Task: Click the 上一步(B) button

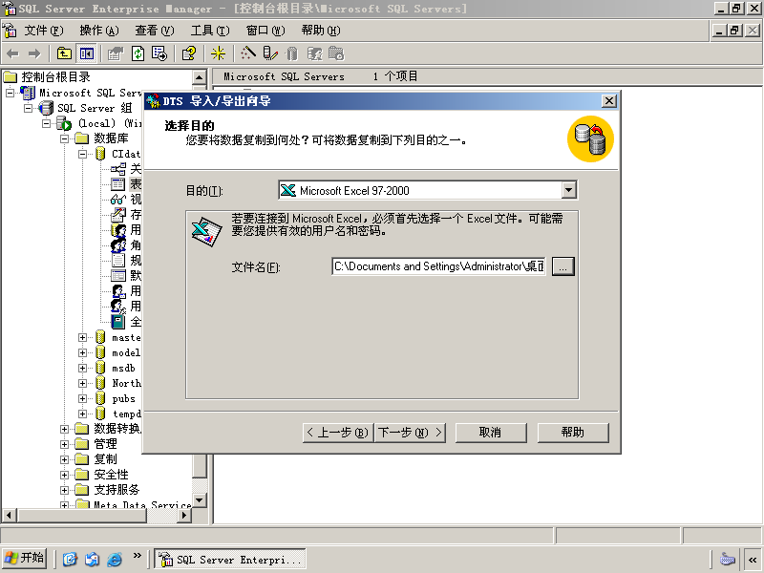Action: (x=338, y=433)
